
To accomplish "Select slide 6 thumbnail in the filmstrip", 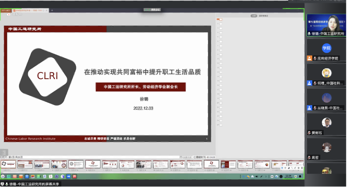I will point(93,165).
